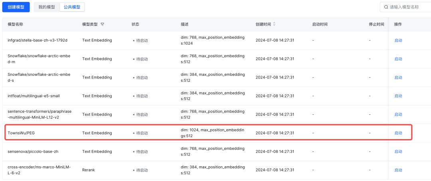The width and height of the screenshot is (431, 181).
Task: Select the 公共模型 tab
Action: point(72,7)
